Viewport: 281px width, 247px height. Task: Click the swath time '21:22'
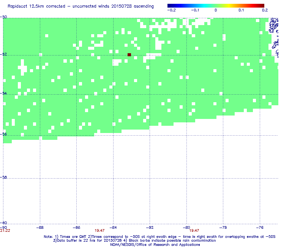click(x=5, y=231)
